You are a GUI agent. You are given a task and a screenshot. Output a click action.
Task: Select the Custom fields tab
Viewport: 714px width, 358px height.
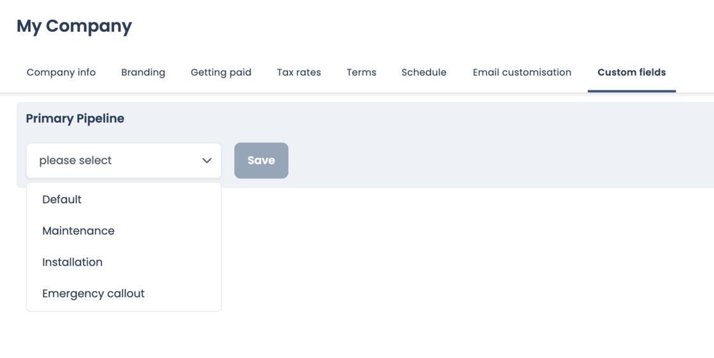click(631, 73)
